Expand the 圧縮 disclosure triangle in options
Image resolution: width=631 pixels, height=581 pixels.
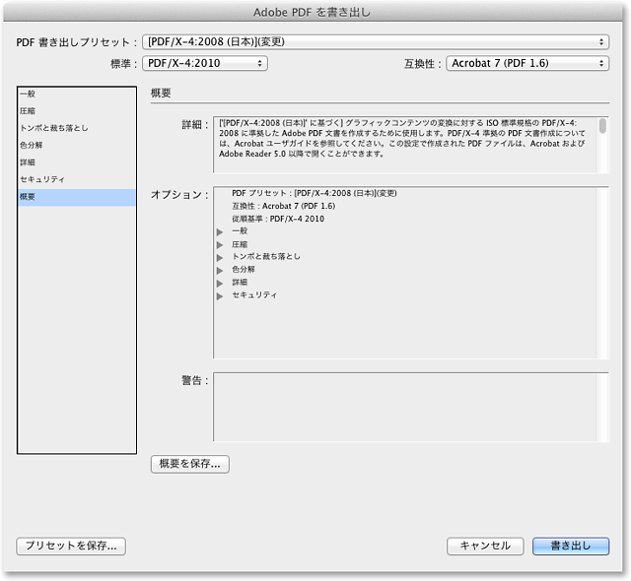(220, 245)
